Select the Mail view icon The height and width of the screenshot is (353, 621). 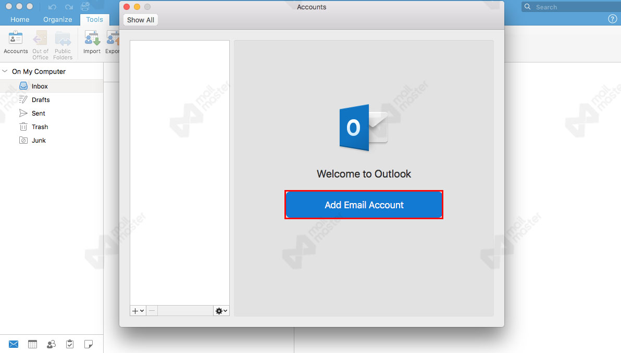(x=14, y=344)
